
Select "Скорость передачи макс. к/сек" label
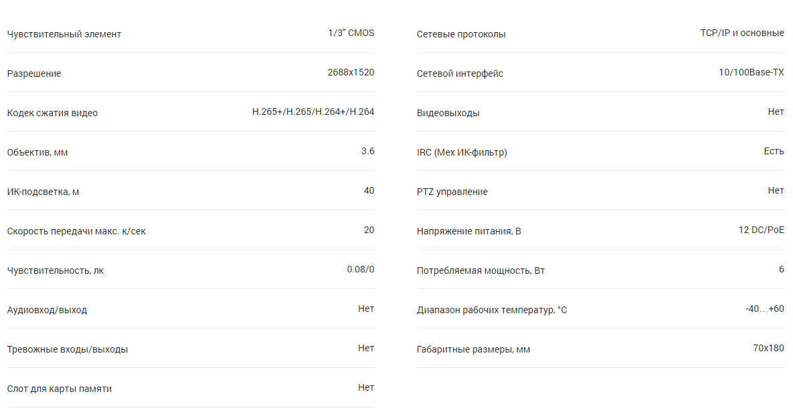[x=76, y=231]
